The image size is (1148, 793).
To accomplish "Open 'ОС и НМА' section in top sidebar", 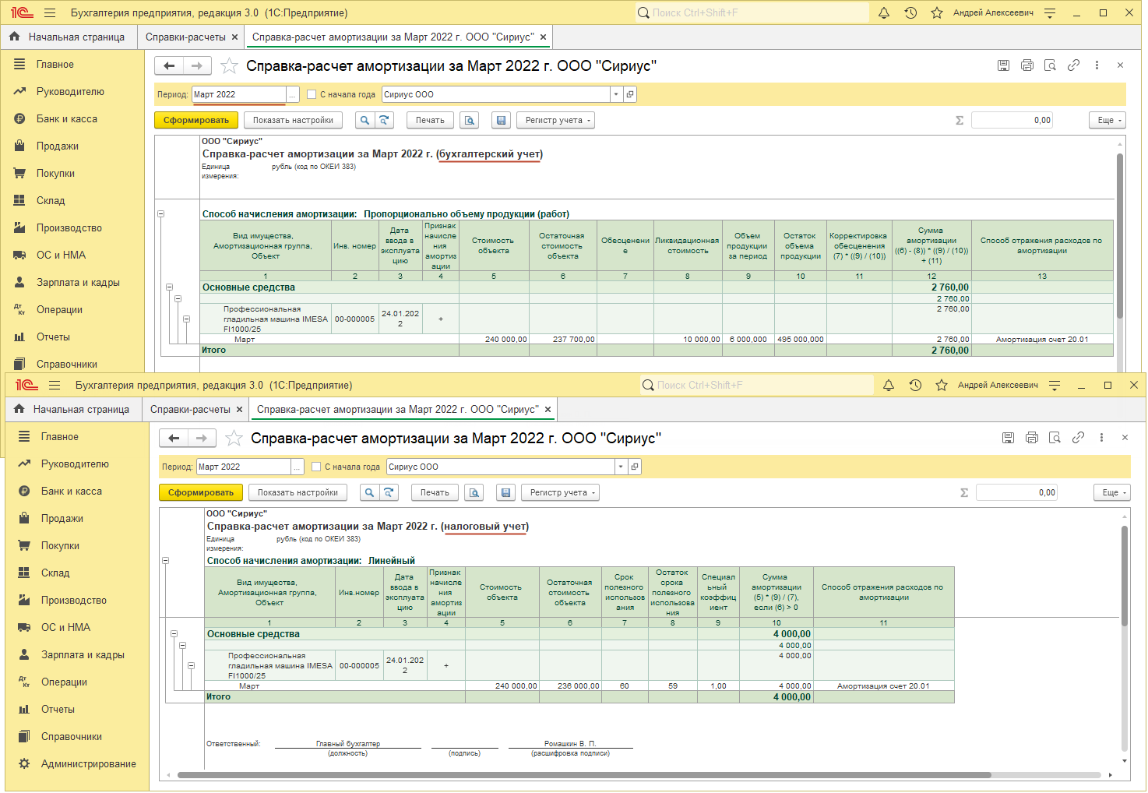I will click(x=62, y=256).
